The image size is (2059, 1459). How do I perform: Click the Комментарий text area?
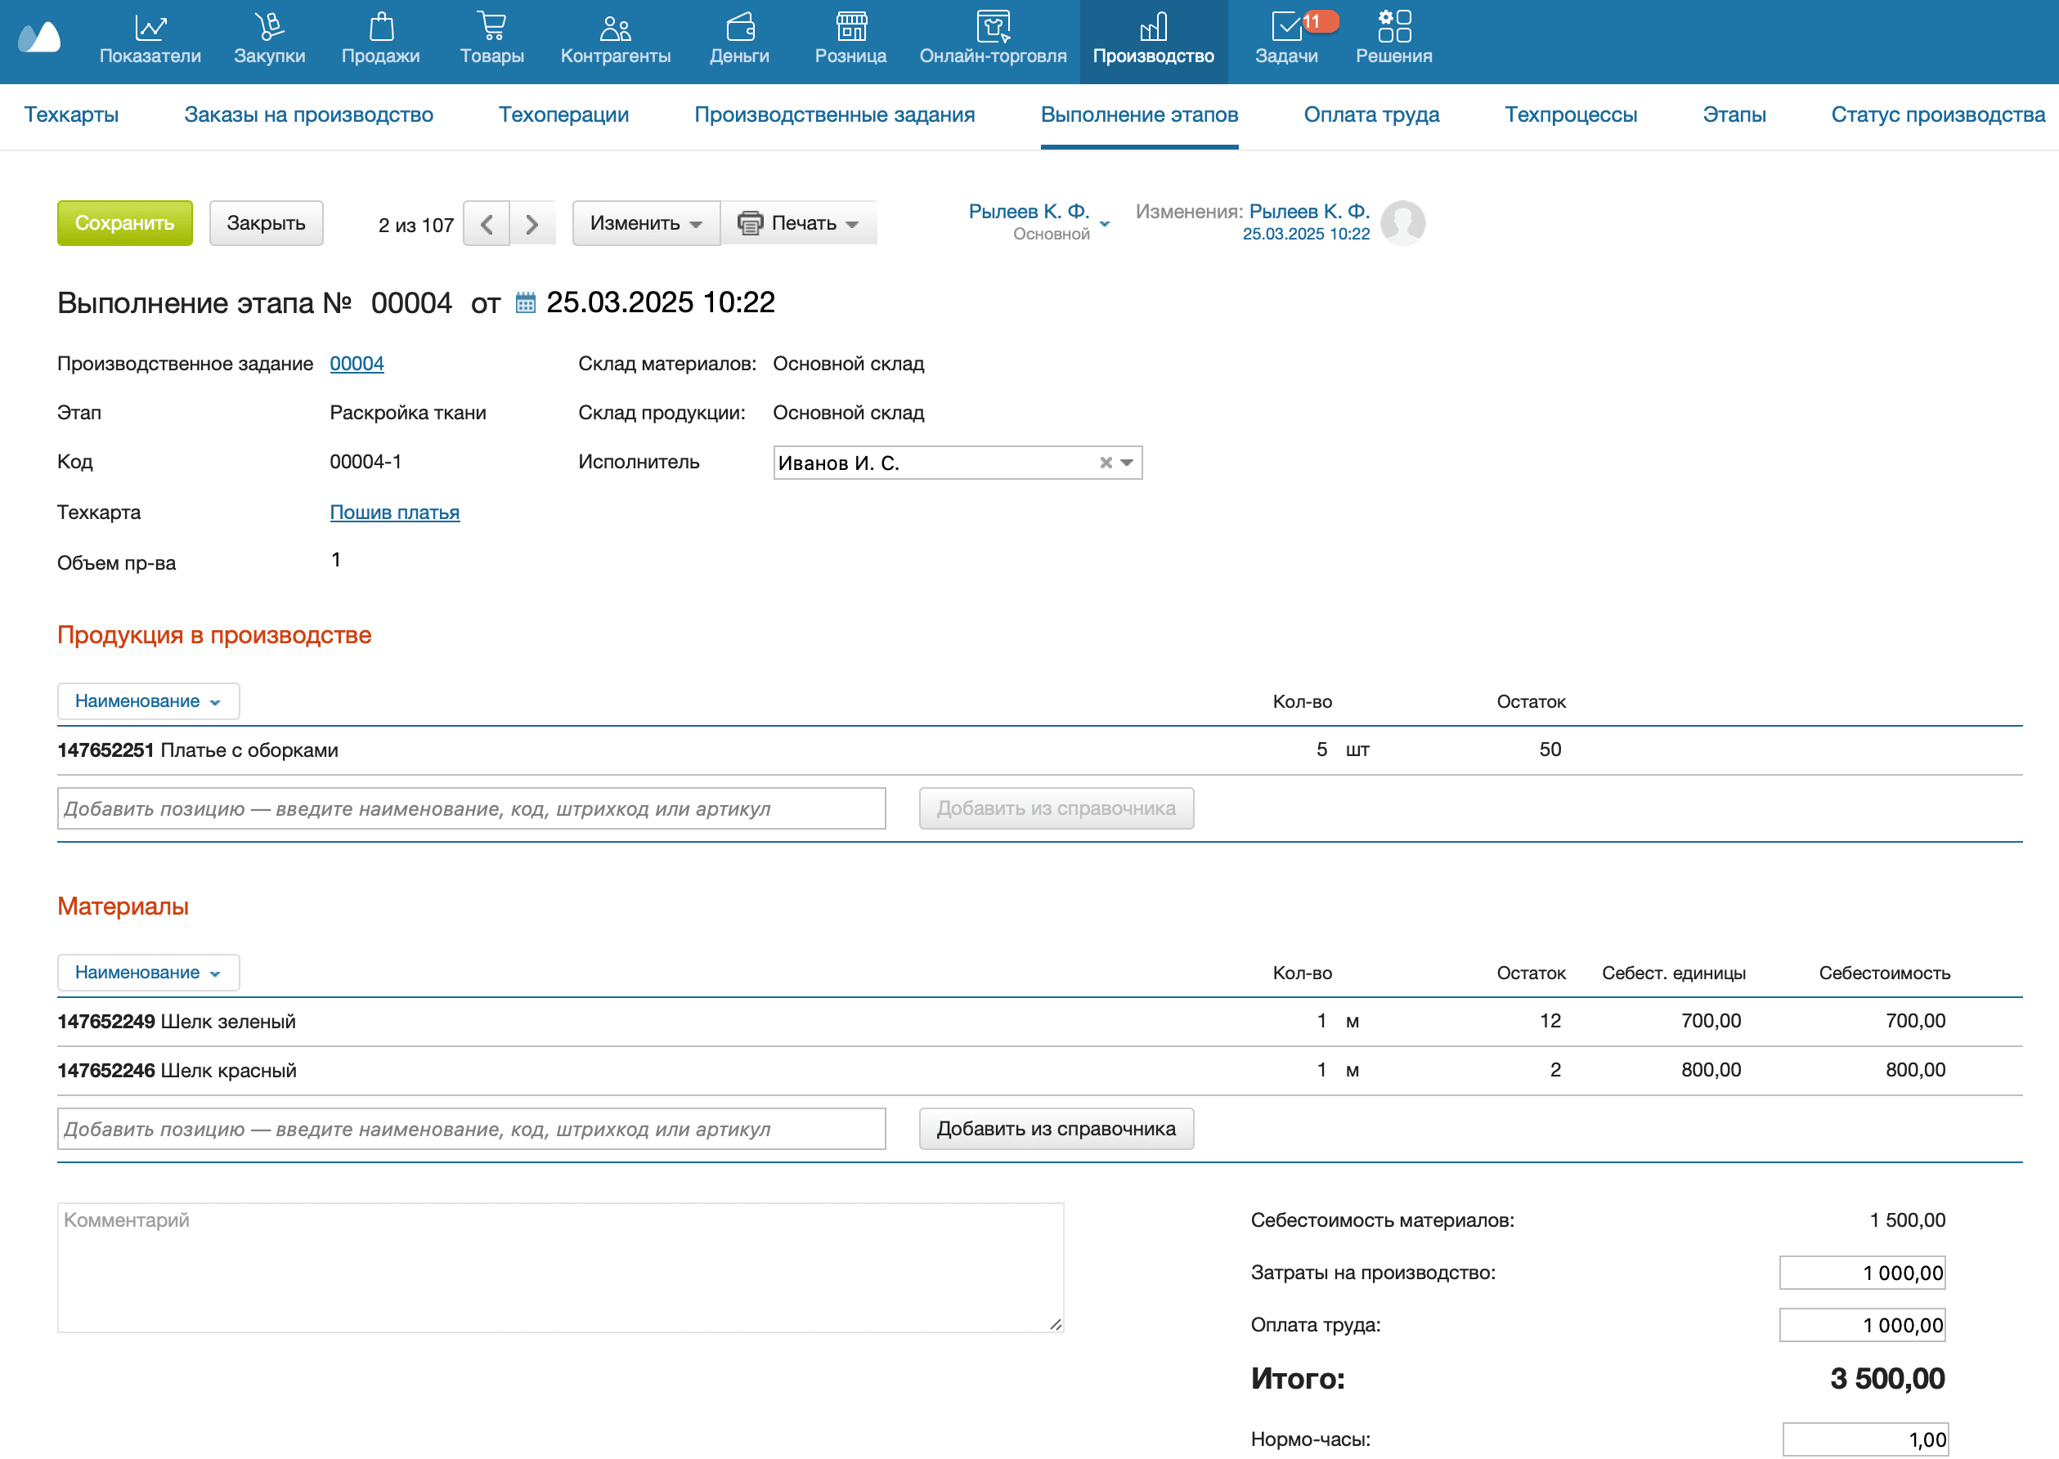[x=560, y=1267]
